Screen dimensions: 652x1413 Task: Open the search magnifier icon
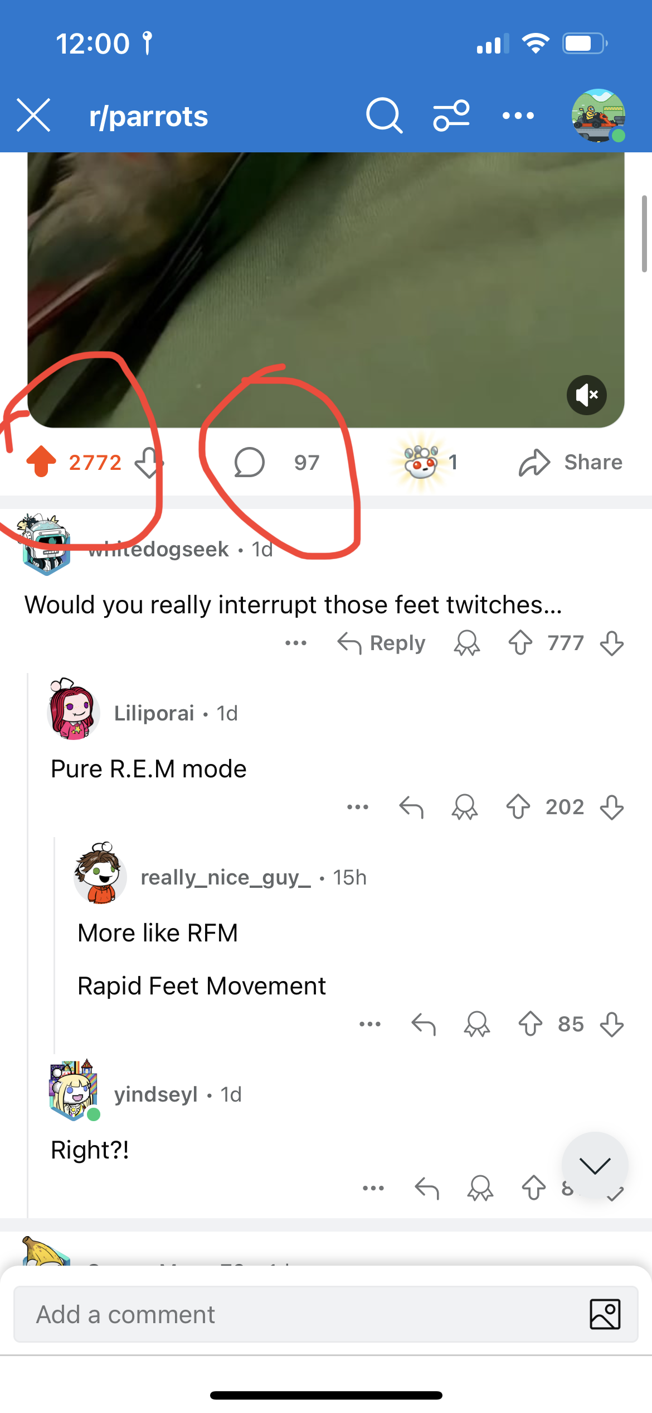pos(384,116)
